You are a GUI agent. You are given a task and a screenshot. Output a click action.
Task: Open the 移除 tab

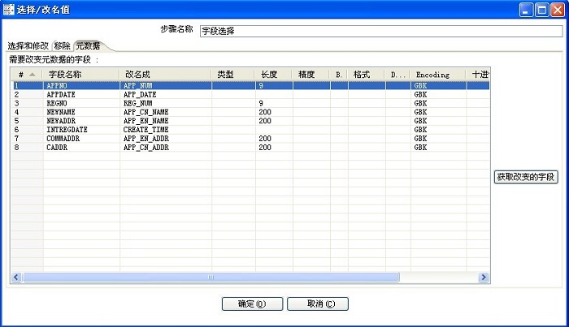click(x=62, y=45)
